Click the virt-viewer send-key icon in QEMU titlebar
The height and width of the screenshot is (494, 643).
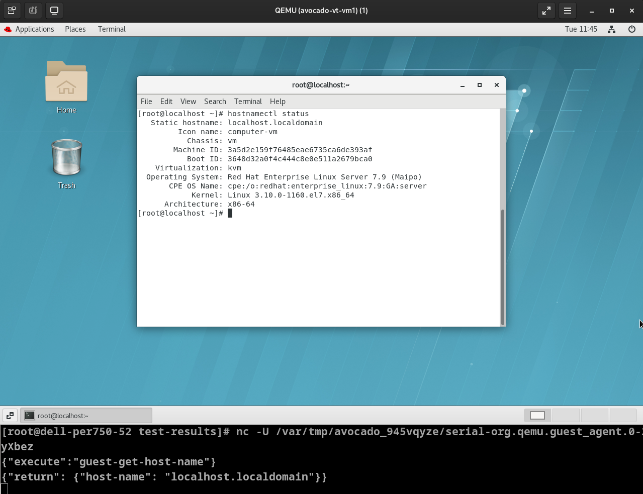12,10
